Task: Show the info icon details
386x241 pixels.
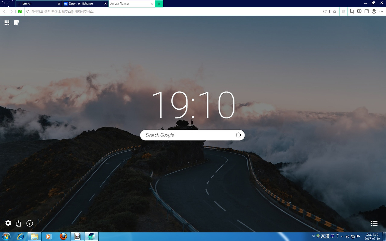Action: point(30,223)
